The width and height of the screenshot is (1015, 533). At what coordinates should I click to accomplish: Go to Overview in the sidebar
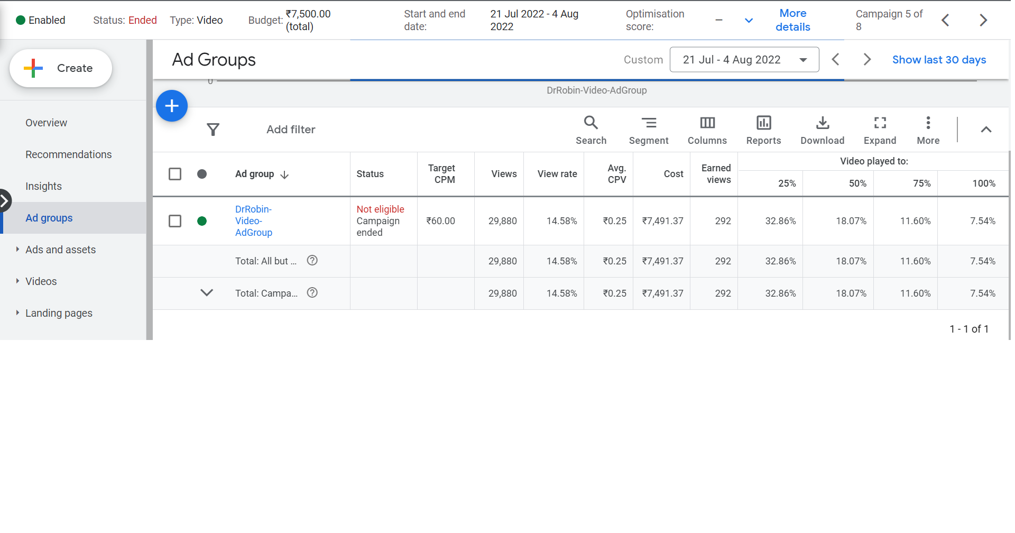click(47, 123)
